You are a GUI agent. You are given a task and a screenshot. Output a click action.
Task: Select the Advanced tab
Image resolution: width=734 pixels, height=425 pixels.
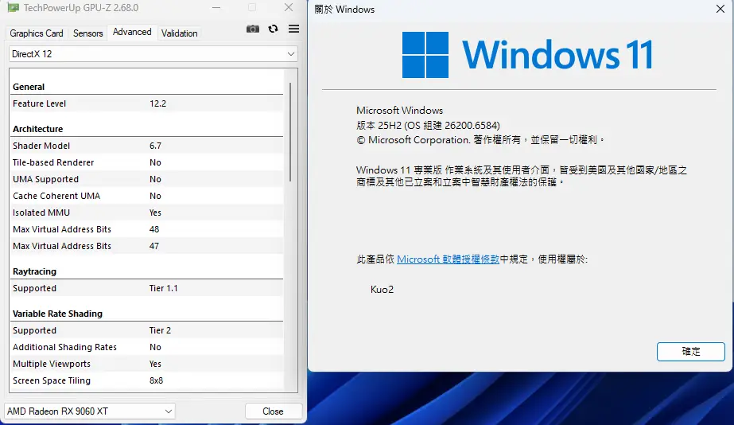tap(132, 33)
